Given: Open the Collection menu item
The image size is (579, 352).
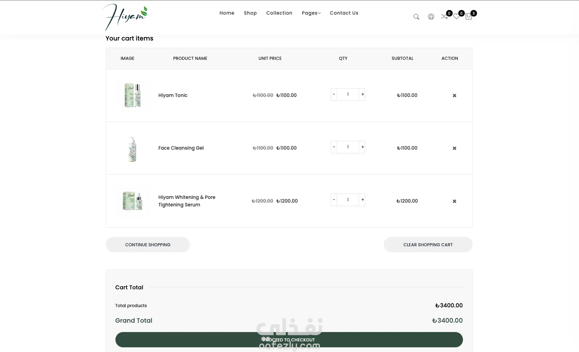Looking at the screenshot, I should pyautogui.click(x=279, y=13).
